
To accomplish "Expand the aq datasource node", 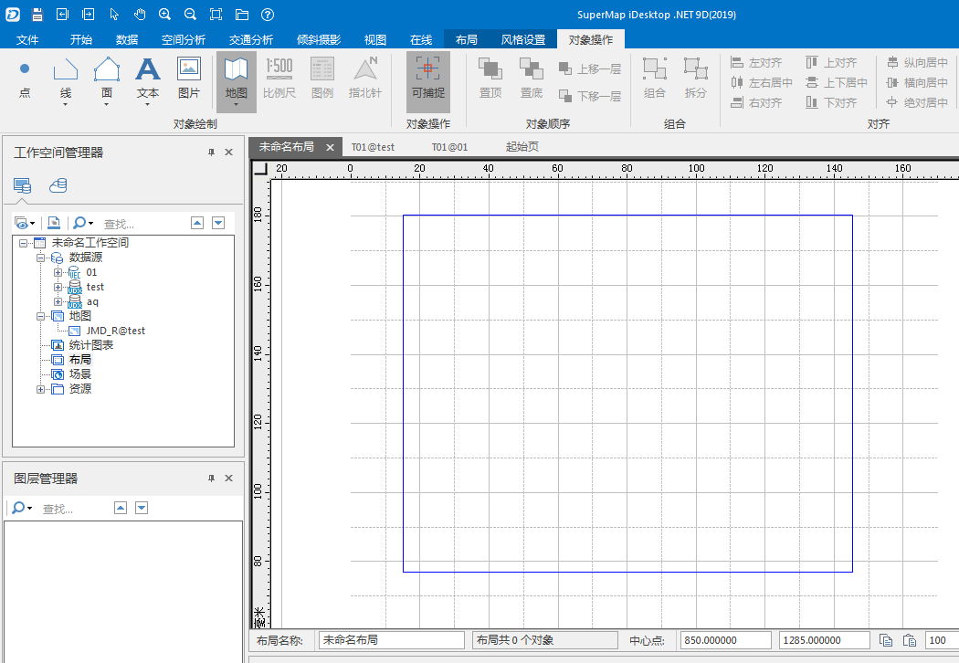I will [x=58, y=301].
